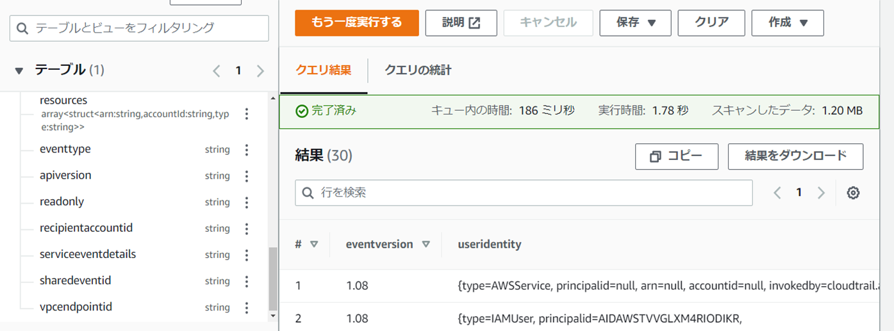Open the three-dot menu beside apiversion
This screenshot has width=894, height=331.
click(x=247, y=176)
